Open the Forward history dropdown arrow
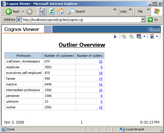Viewport: 164px width, 133px height. 36,11
